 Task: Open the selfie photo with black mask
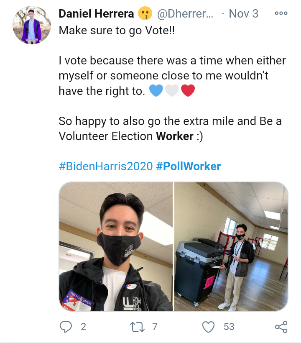coord(116,246)
